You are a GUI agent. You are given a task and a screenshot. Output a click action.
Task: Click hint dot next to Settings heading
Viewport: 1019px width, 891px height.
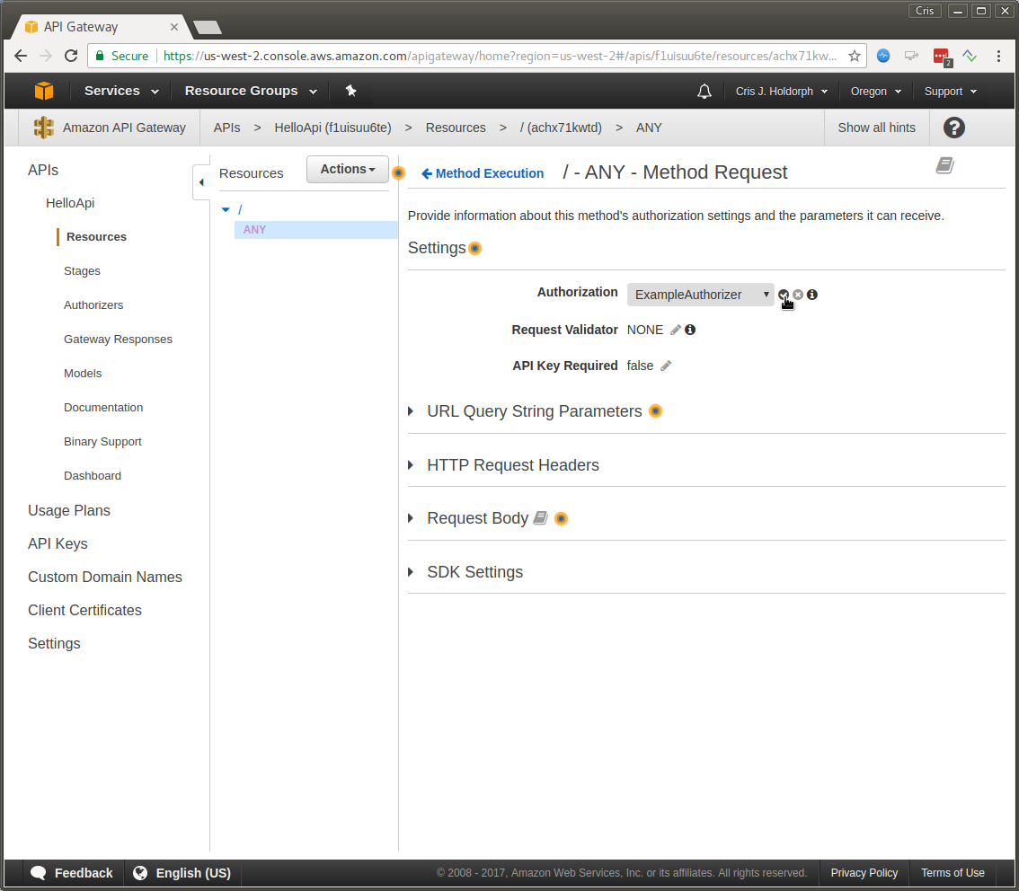475,248
